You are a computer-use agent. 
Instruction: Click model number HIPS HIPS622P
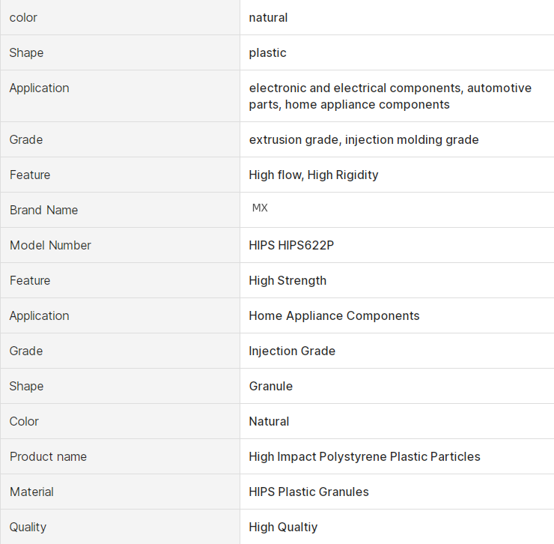click(x=291, y=245)
